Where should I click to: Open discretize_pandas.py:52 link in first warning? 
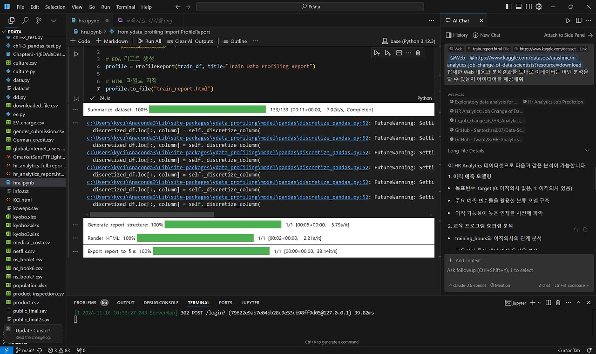point(228,123)
